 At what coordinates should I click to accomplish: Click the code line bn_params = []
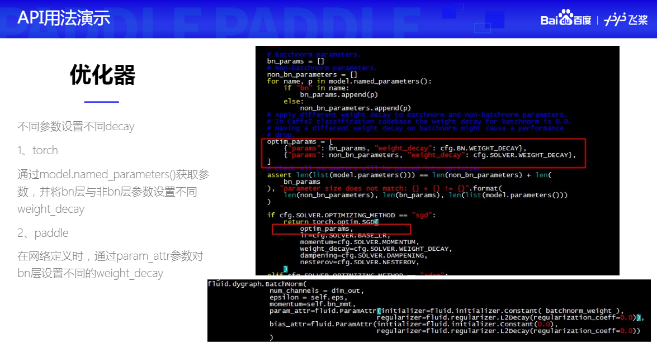tap(296, 61)
